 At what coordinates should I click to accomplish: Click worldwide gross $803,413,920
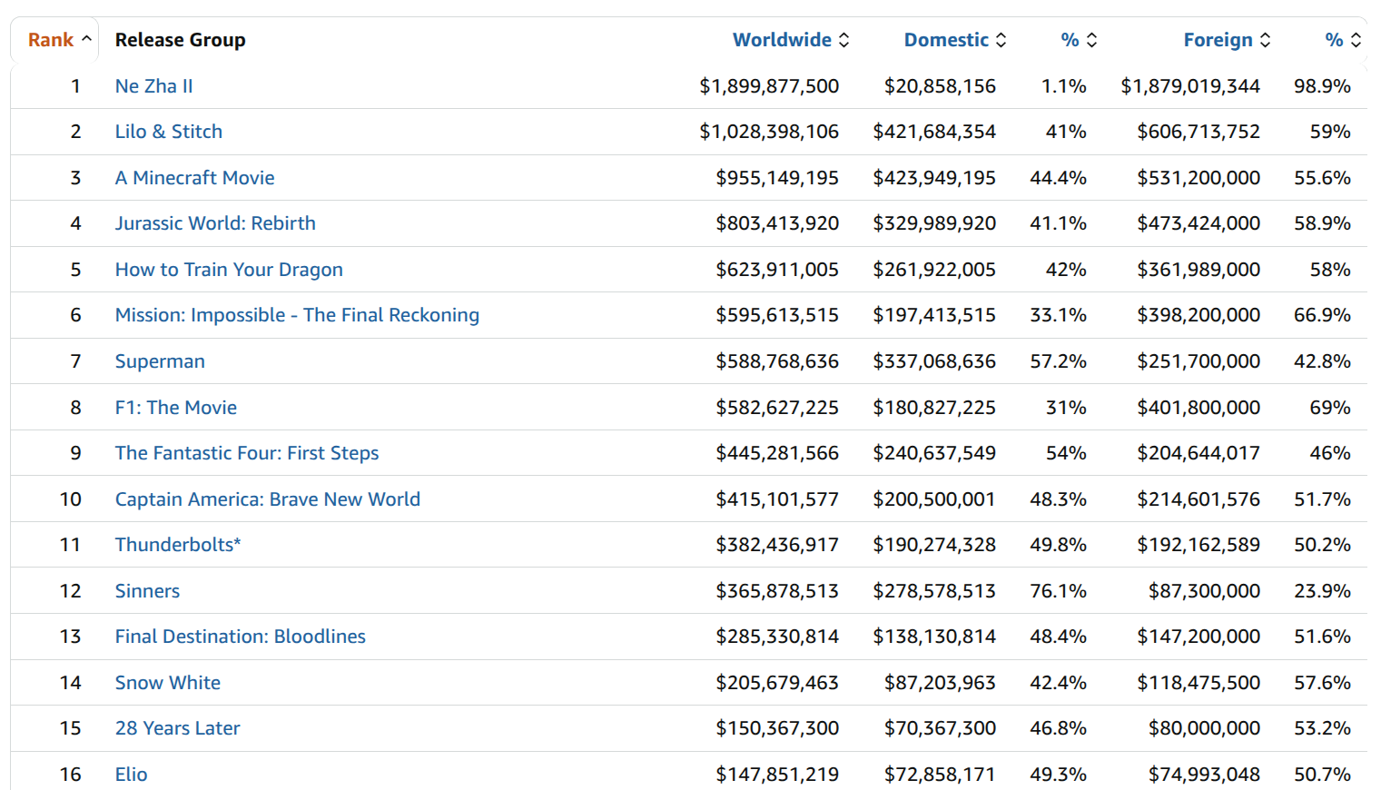777,223
